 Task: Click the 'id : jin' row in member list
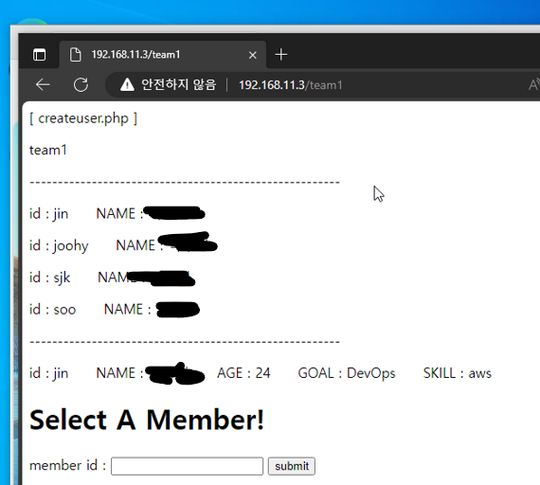pyautogui.click(x=117, y=213)
